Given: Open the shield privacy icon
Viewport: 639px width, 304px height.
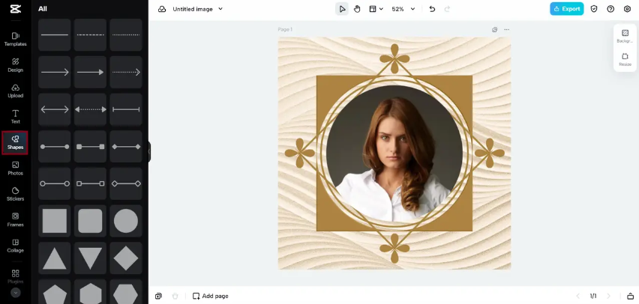Looking at the screenshot, I should pyautogui.click(x=594, y=9).
